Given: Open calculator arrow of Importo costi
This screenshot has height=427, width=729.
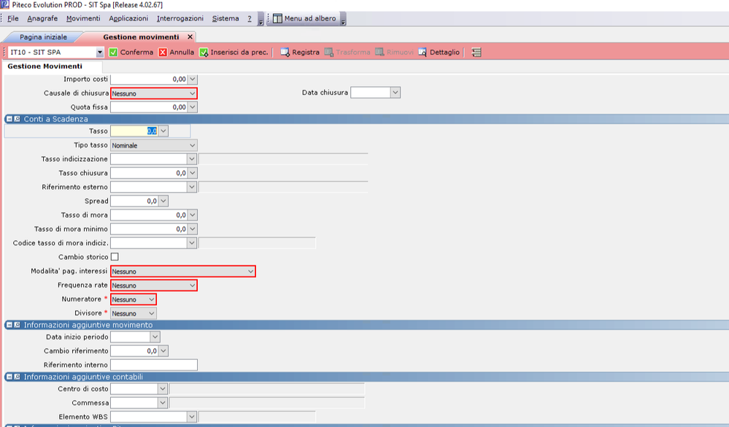Looking at the screenshot, I should pos(193,80).
